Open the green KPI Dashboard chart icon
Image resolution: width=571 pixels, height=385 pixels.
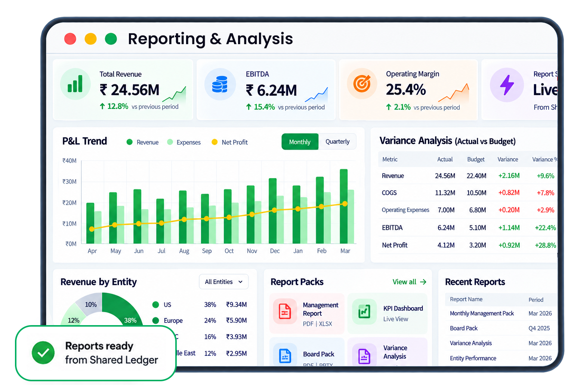(364, 311)
